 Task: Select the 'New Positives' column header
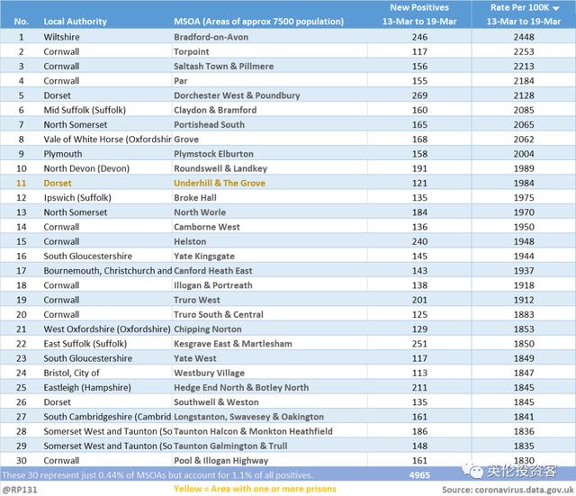(x=419, y=7)
